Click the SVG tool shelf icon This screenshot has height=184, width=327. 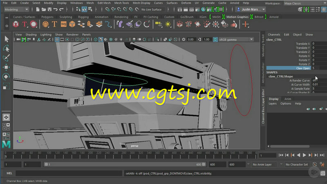[x=64, y=24]
